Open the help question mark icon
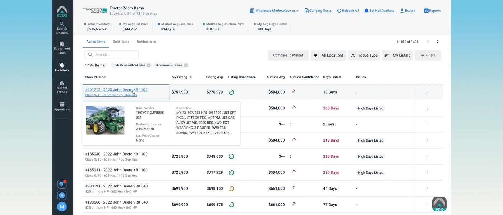The height and width of the screenshot is (215, 503). (62, 195)
